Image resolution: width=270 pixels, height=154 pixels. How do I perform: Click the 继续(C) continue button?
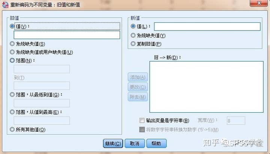pyautogui.click(x=113, y=144)
